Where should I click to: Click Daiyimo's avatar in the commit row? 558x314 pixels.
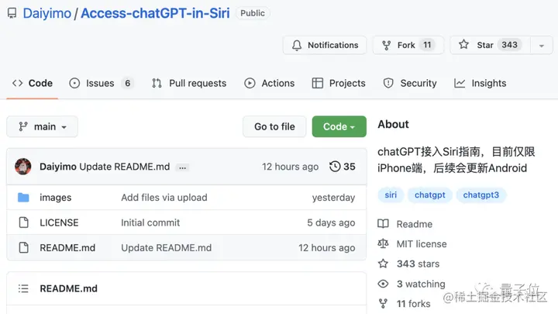click(22, 167)
